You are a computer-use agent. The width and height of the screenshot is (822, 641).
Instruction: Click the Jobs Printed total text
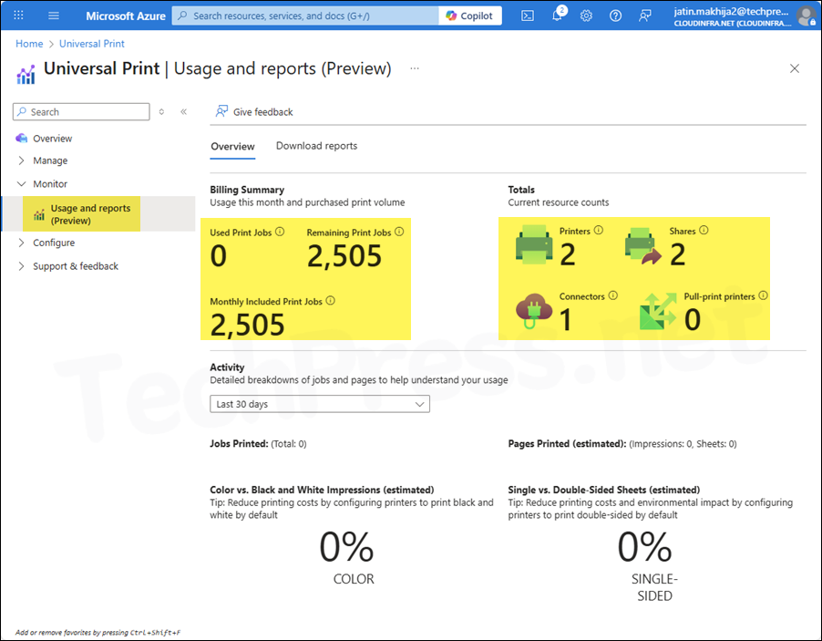click(258, 444)
